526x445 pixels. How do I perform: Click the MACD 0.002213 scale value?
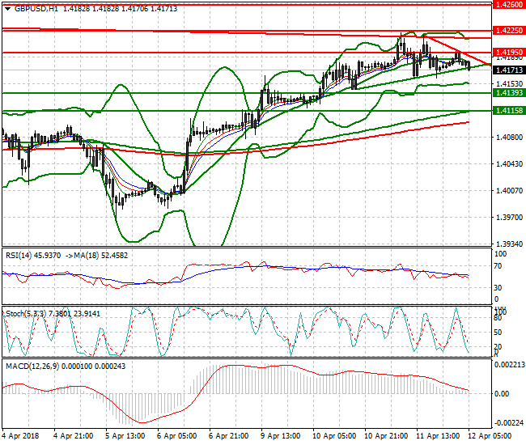pyautogui.click(x=510, y=365)
